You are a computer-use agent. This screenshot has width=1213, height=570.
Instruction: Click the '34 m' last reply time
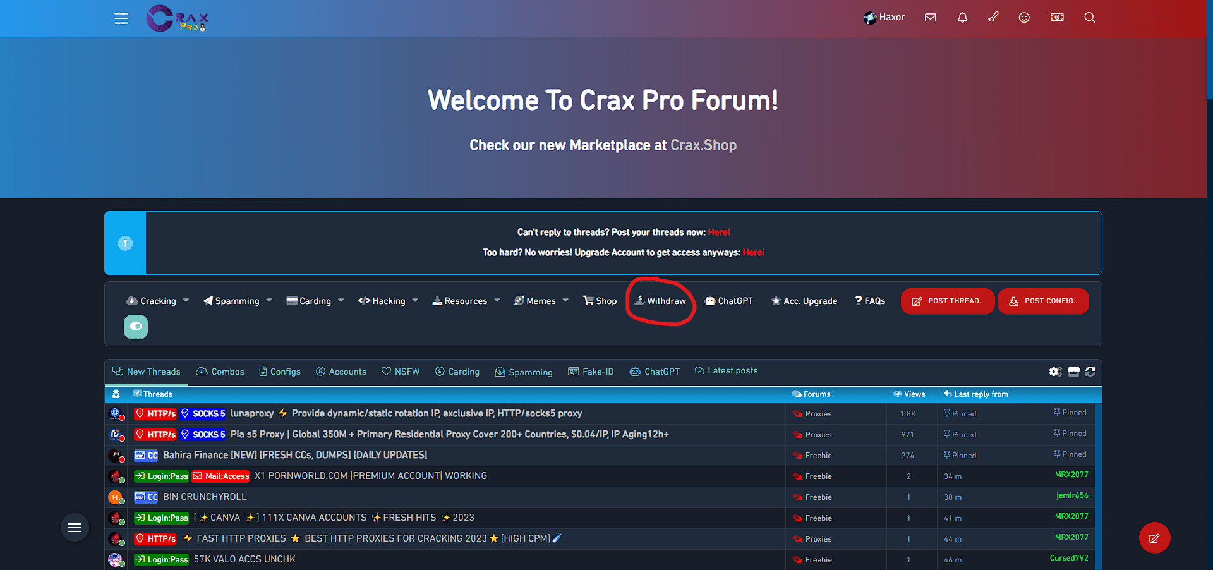pyautogui.click(x=953, y=476)
